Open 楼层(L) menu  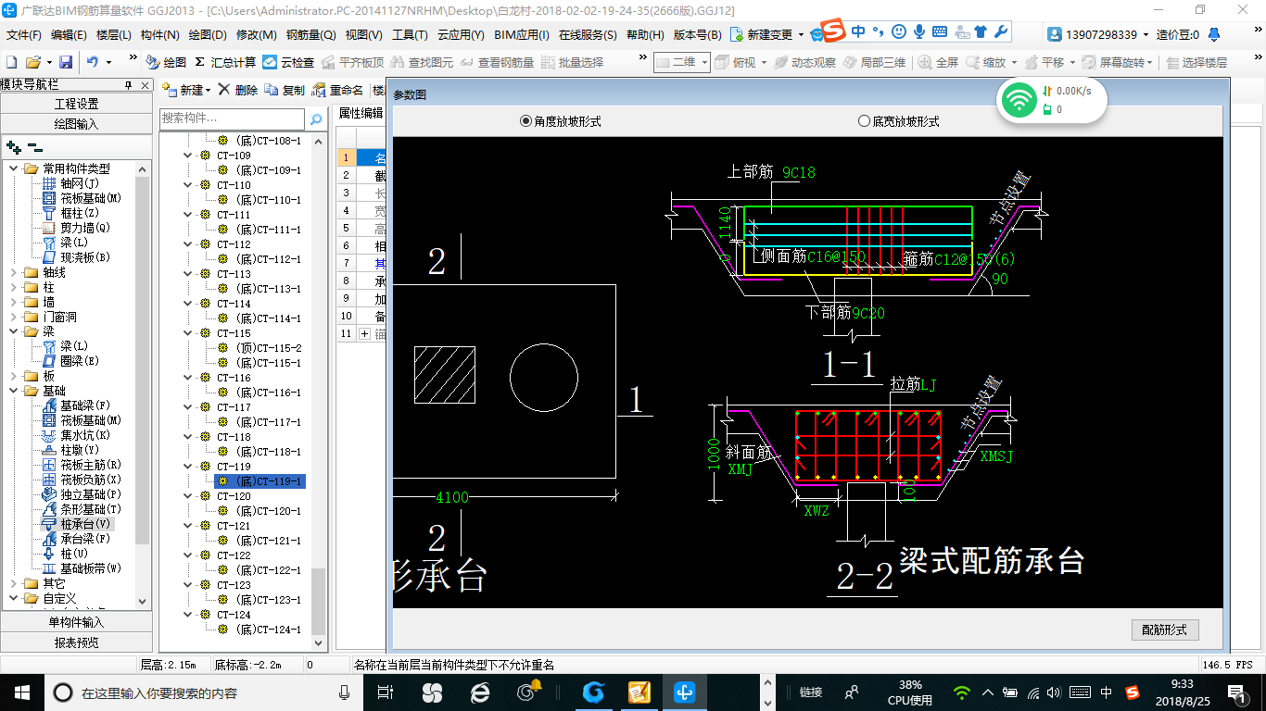(114, 35)
